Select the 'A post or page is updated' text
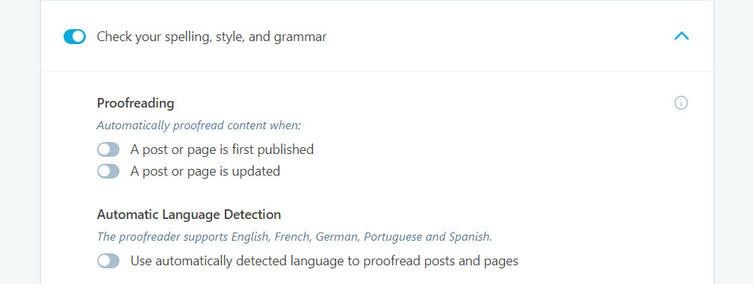This screenshot has width=753, height=284. [205, 171]
